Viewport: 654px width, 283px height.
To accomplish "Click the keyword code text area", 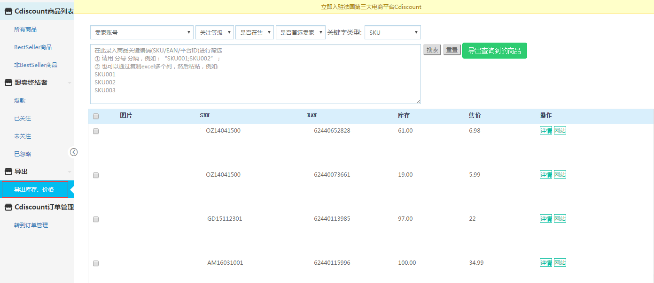I will pos(256,74).
